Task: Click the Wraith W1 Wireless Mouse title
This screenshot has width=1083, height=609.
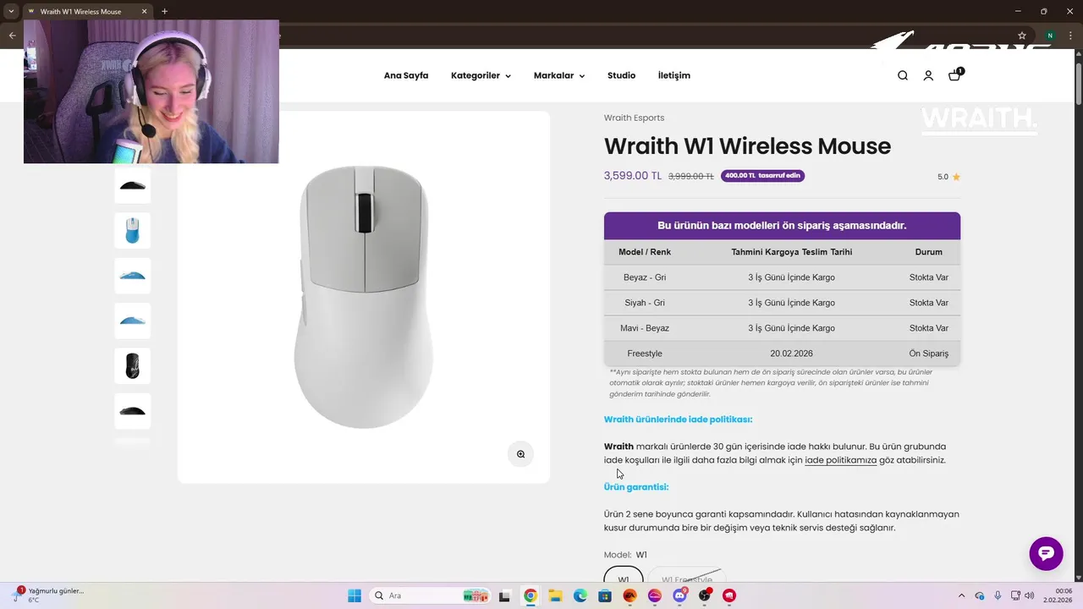Action: [747, 145]
